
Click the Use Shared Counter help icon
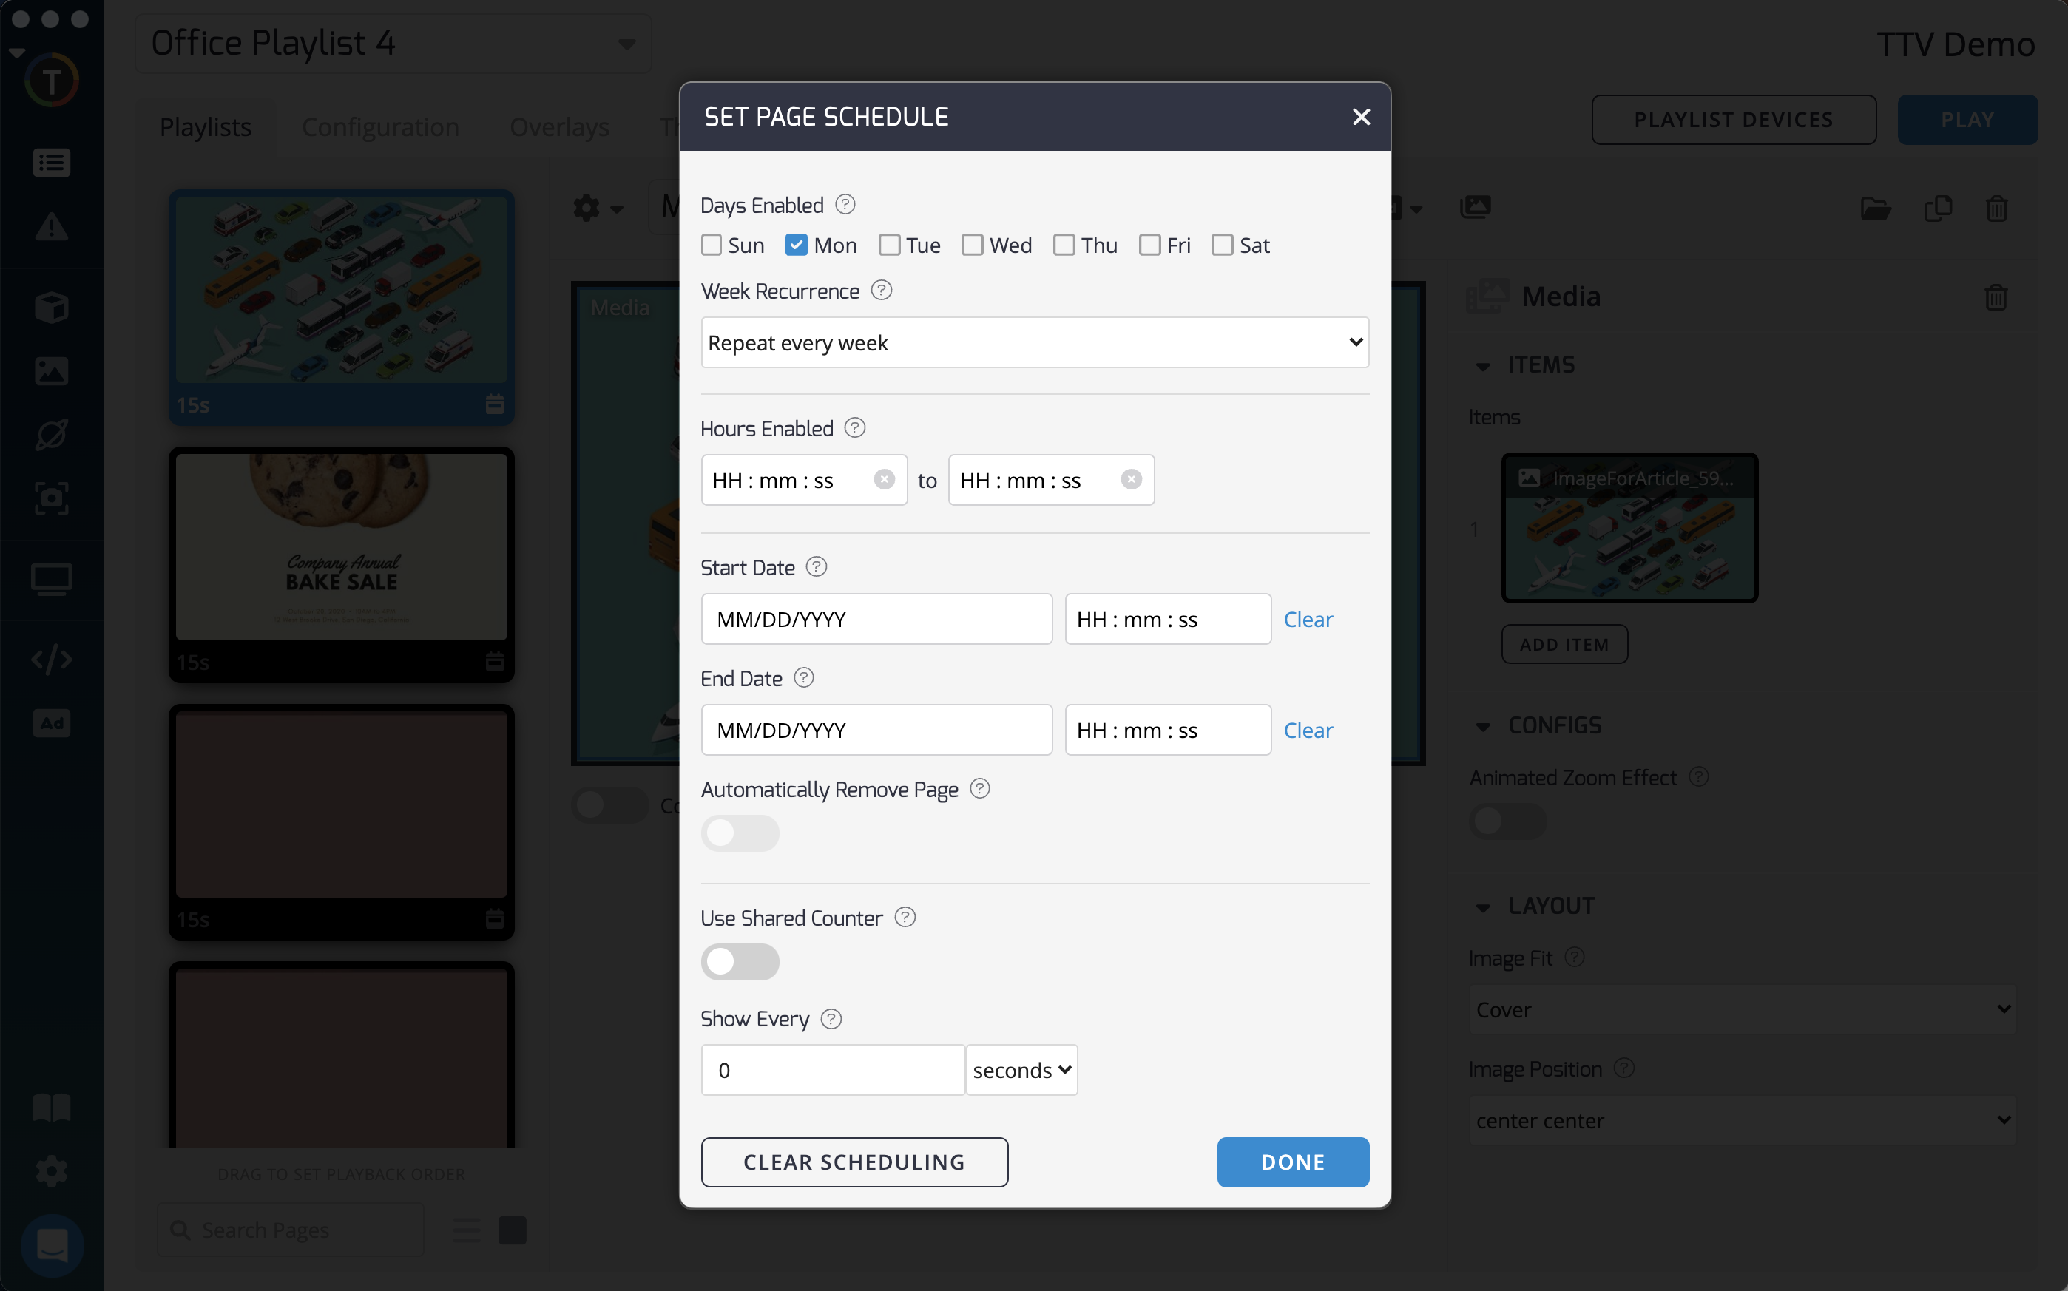(905, 917)
